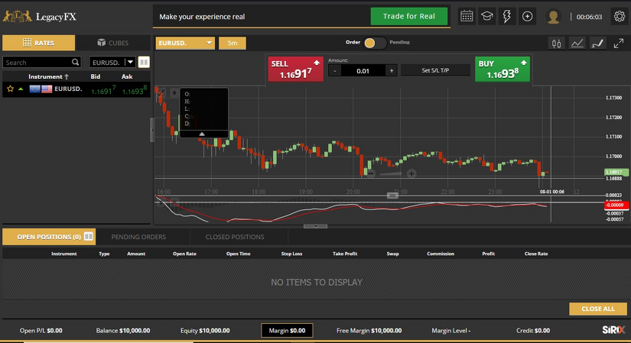631x343 pixels.
Task: Open the user profile avatar
Action: point(553,17)
